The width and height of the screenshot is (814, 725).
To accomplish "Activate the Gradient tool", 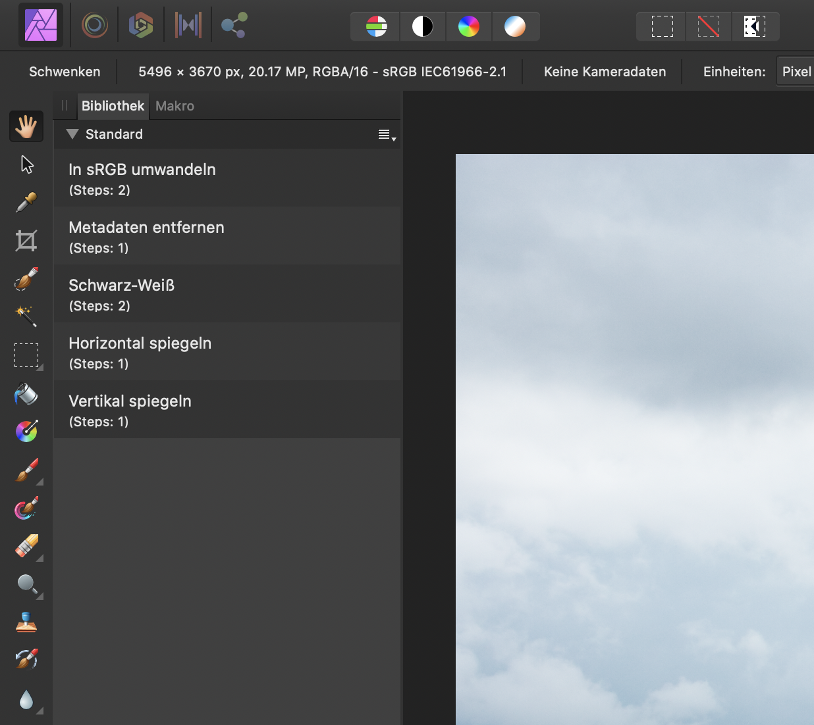I will click(x=26, y=432).
